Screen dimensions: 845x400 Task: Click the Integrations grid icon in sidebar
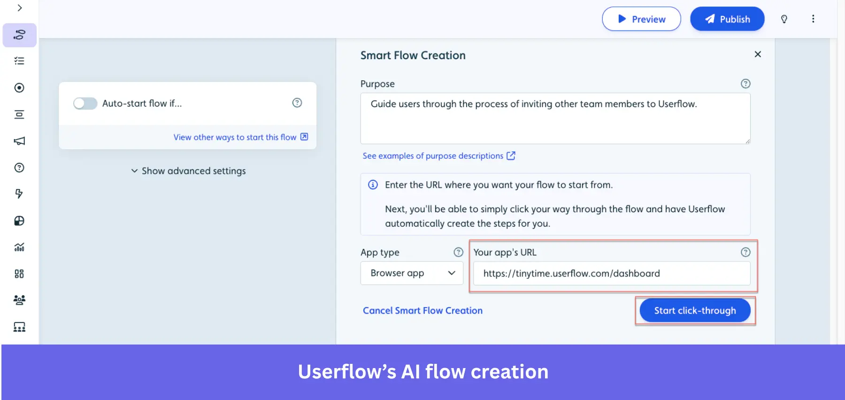point(19,274)
